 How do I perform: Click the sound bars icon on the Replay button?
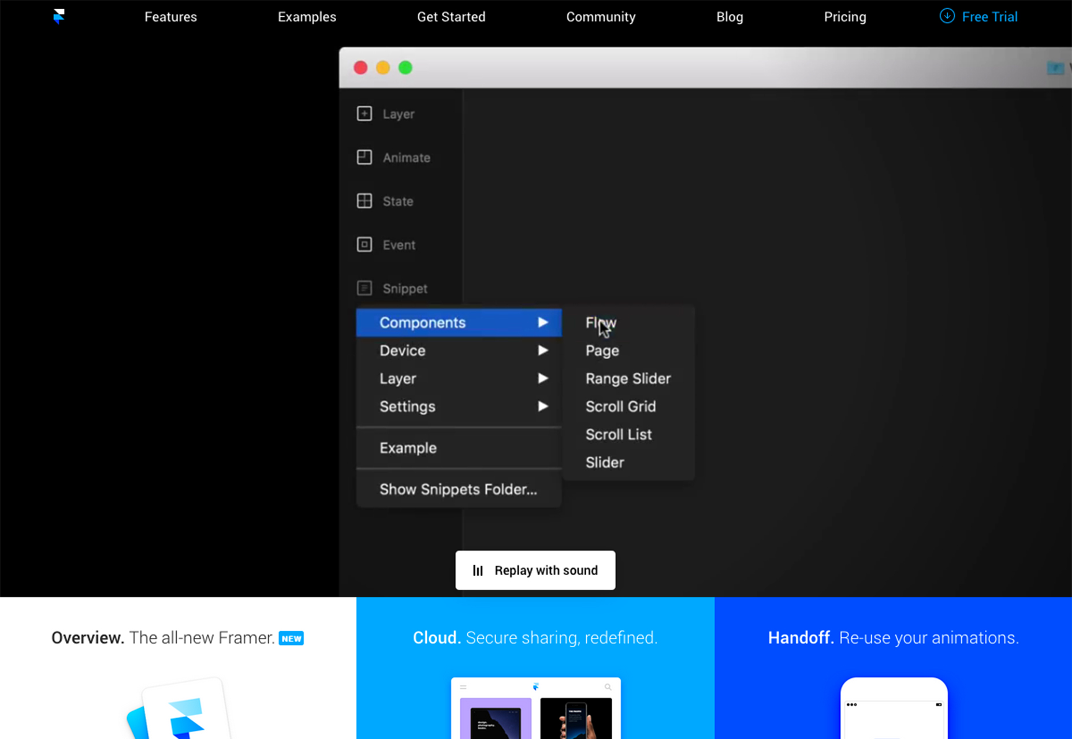point(478,570)
